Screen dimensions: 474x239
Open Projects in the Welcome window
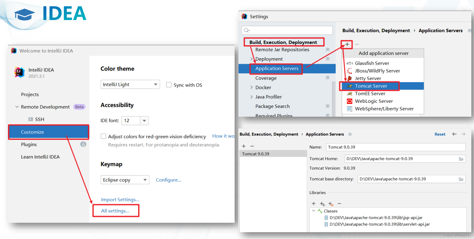pos(30,95)
